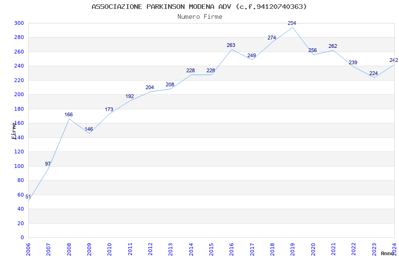
Task: Click the y-axis value 240
Action: [19, 66]
